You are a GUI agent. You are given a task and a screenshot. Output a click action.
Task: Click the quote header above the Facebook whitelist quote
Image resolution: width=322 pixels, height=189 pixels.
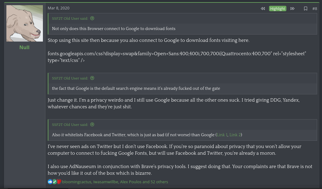(70, 125)
